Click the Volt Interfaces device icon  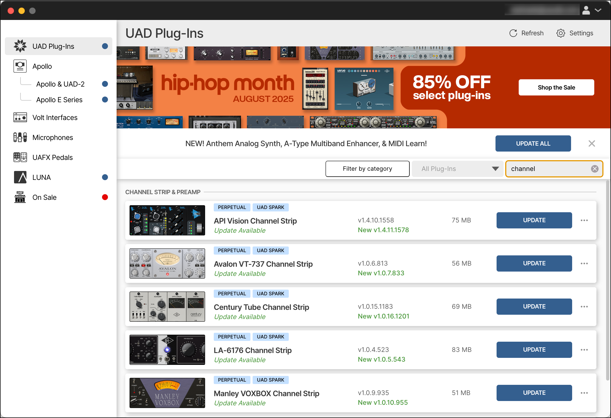pos(20,118)
